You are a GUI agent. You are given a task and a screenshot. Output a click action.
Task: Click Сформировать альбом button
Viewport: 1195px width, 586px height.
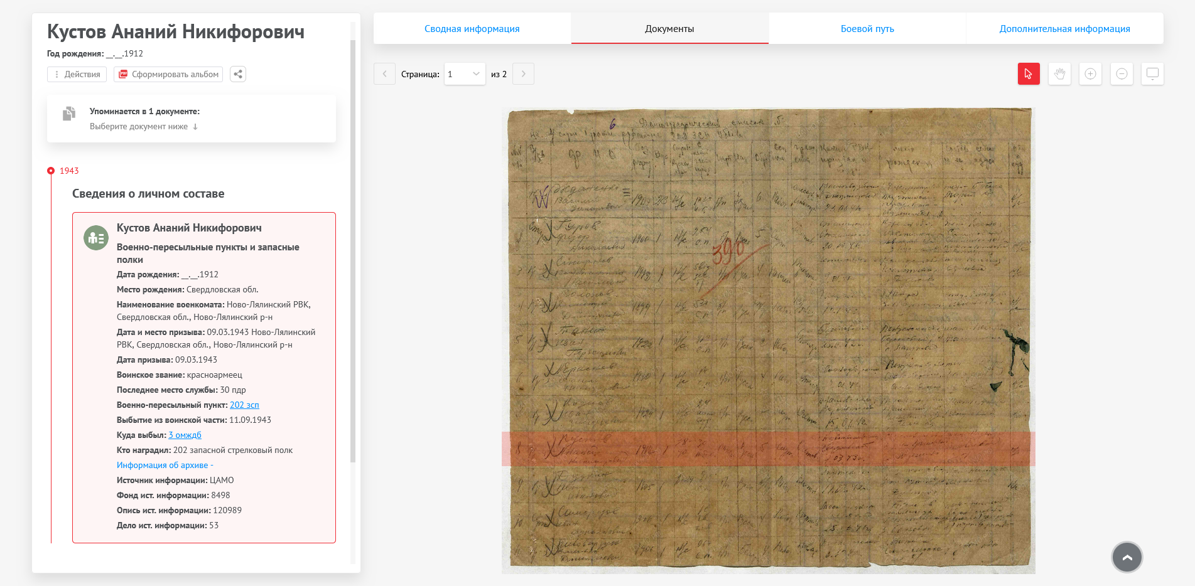[168, 74]
